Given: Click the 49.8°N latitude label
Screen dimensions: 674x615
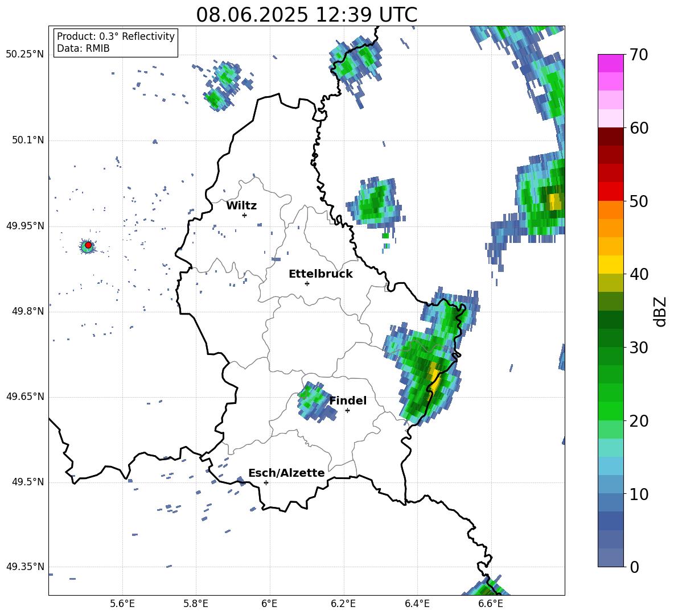Looking at the screenshot, I should click(28, 311).
